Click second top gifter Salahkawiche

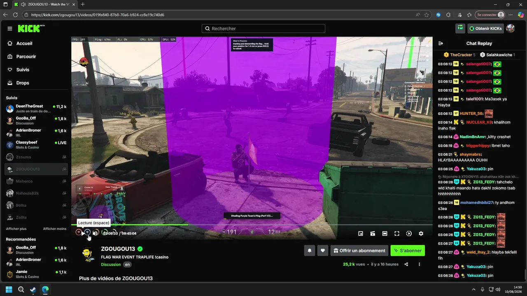click(x=499, y=55)
